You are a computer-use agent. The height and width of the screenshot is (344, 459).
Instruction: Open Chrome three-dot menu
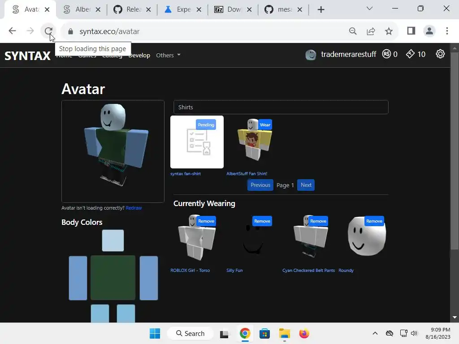[x=447, y=31]
